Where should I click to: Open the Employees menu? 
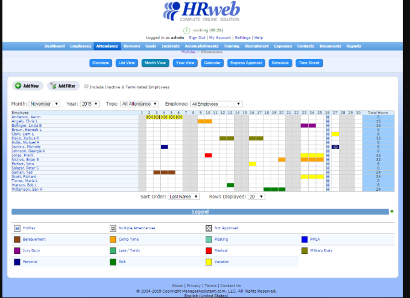[x=81, y=46]
